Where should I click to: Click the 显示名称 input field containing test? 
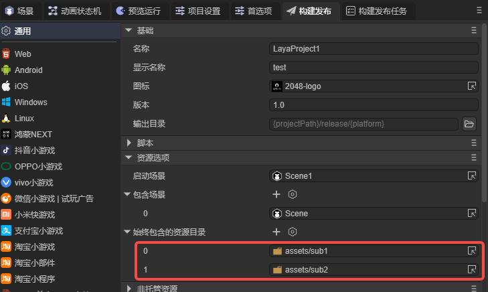point(374,67)
